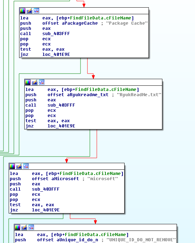Select 'offset aPackageCache' operand text
The image size is (195, 243).
click(x=70, y=23)
